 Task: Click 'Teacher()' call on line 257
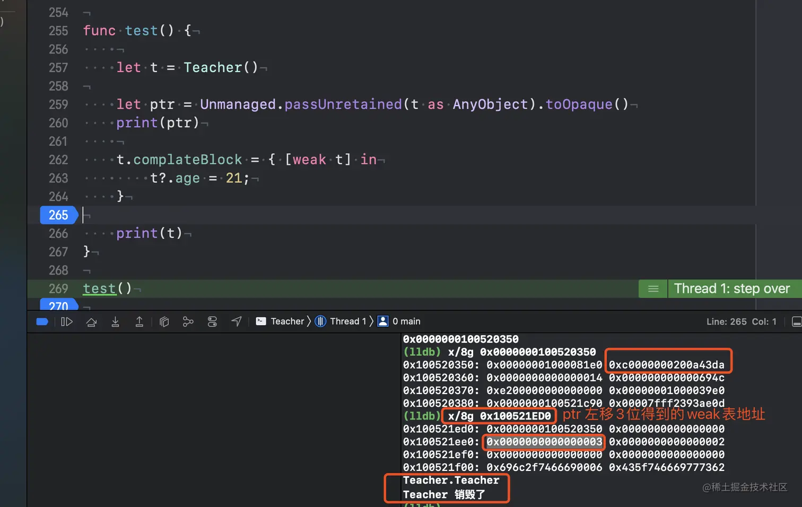coord(221,67)
